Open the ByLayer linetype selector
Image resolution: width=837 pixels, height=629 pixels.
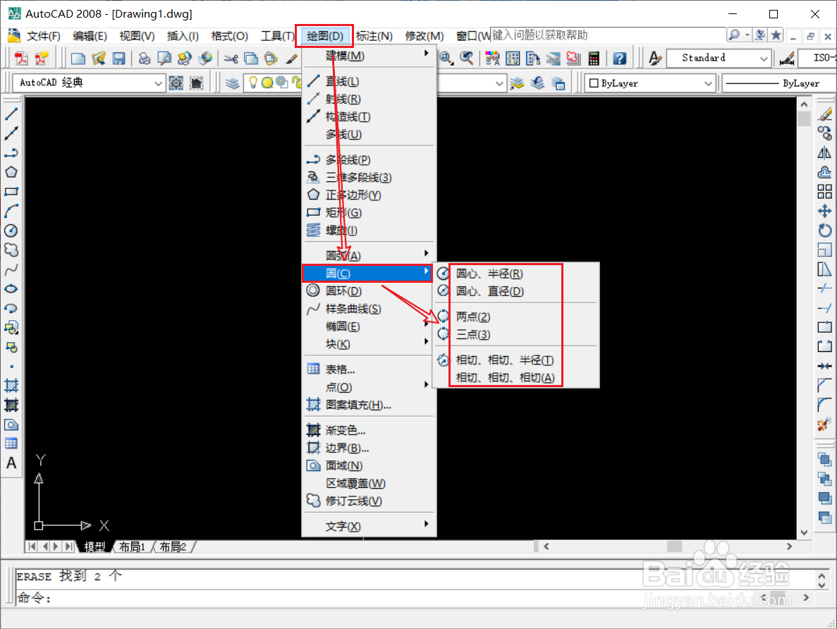point(779,83)
